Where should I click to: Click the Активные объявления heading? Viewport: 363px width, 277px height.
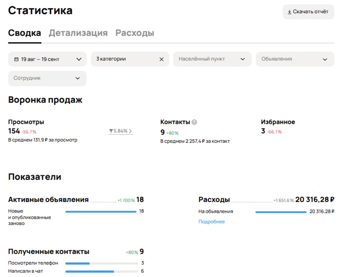click(x=48, y=200)
